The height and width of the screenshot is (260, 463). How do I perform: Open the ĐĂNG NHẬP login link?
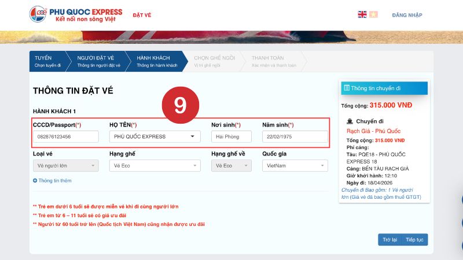click(x=407, y=15)
